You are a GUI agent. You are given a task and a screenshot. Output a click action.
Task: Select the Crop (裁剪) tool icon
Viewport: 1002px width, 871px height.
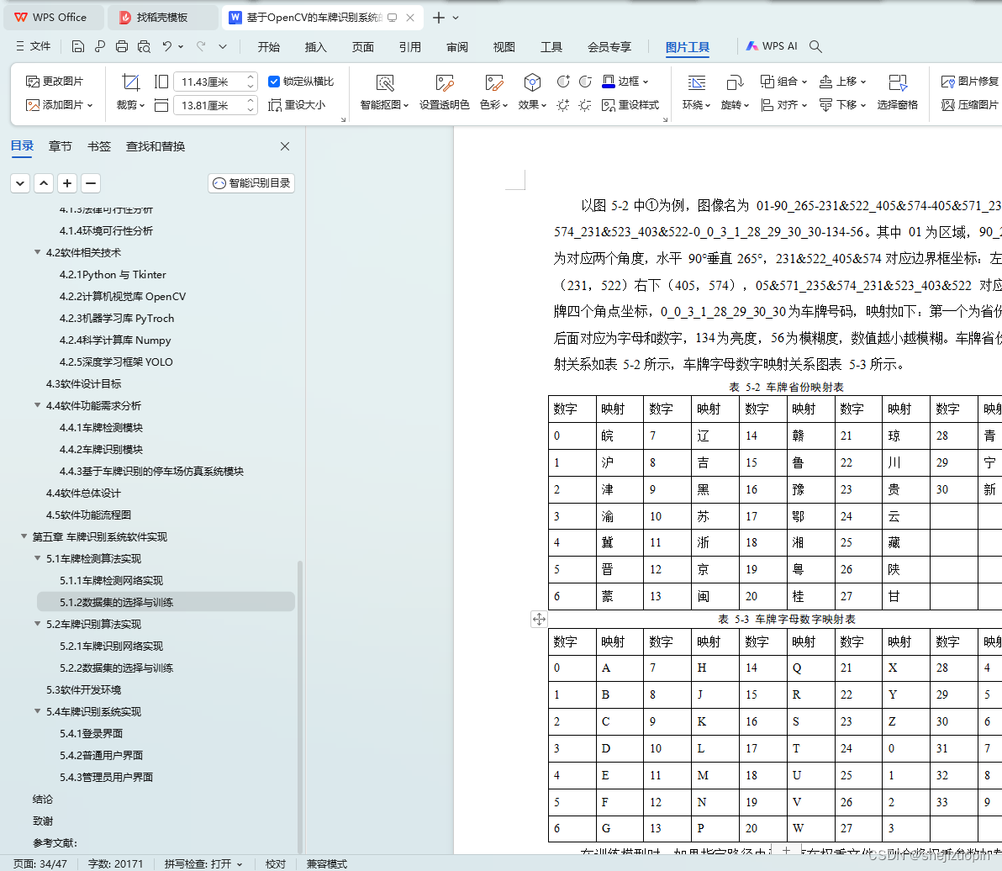pyautogui.click(x=131, y=82)
